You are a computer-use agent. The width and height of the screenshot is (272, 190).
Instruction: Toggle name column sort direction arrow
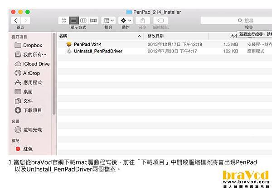pos(139,36)
